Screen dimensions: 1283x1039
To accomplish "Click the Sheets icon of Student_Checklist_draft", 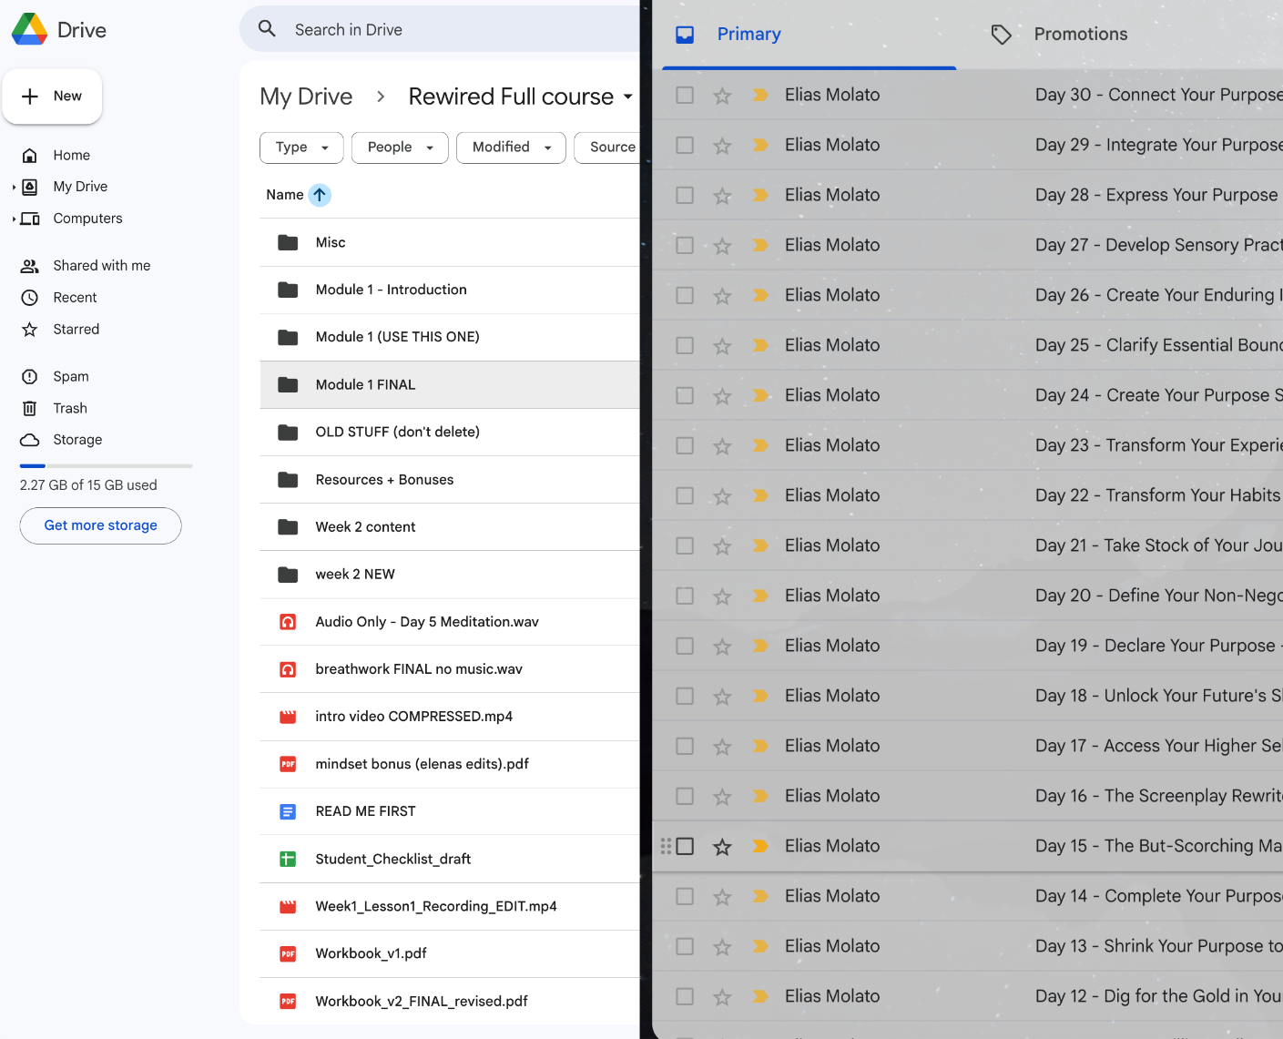I will 288,859.
